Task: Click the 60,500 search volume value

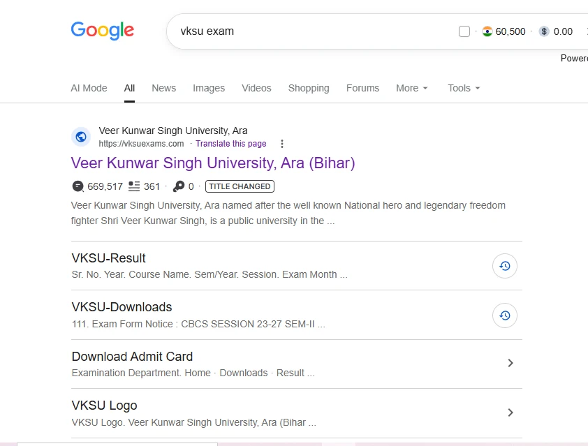Action: pos(510,31)
